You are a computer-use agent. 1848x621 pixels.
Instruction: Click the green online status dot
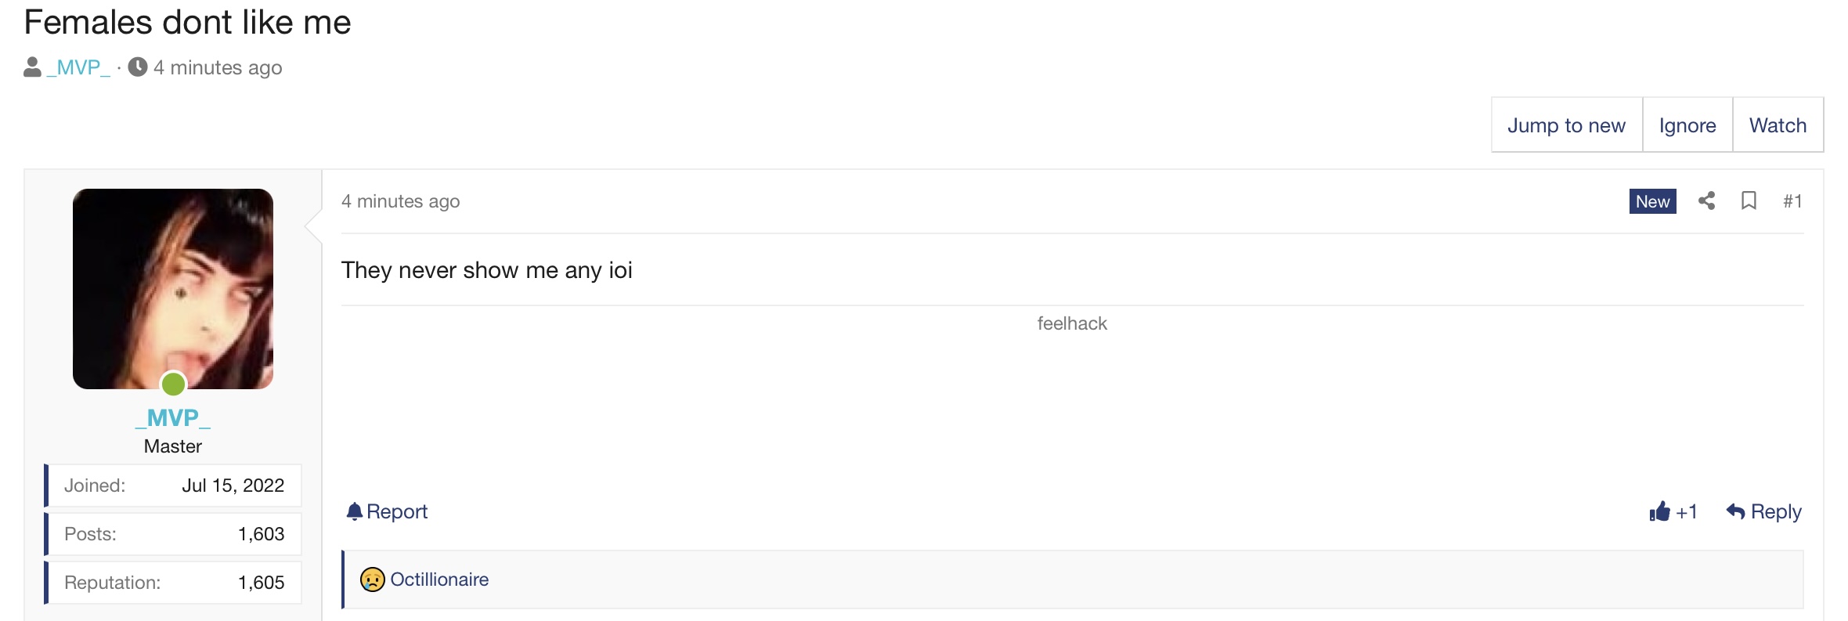click(x=173, y=384)
